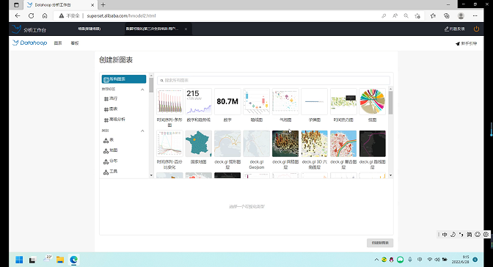Click the 分析工作台 logo
The height and width of the screenshot is (267, 493).
coord(29,29)
